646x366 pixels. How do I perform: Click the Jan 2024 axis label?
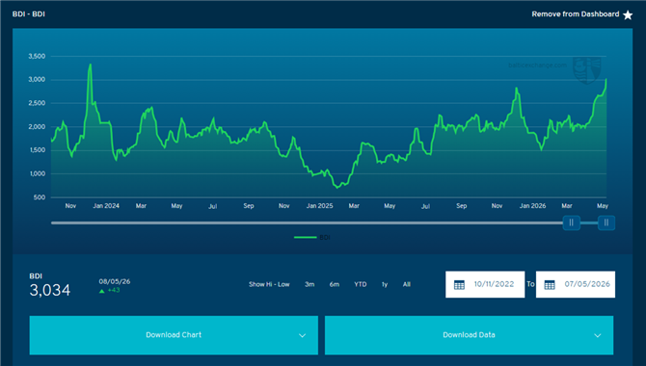click(x=106, y=206)
